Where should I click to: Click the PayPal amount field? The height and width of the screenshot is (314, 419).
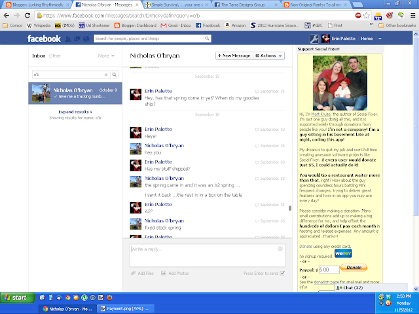329,270
